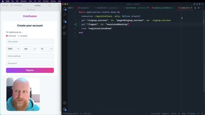Click the root "registrations#new" code line
205x115 pixels.
click(x=97, y=28)
